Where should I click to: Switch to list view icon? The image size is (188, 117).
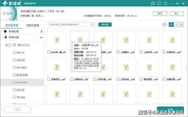pos(176,25)
